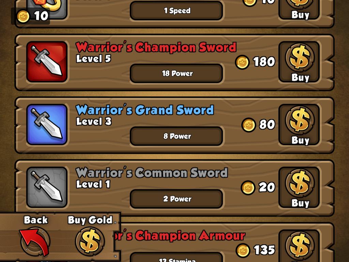Click the gold coin beside 80 price

click(248, 125)
